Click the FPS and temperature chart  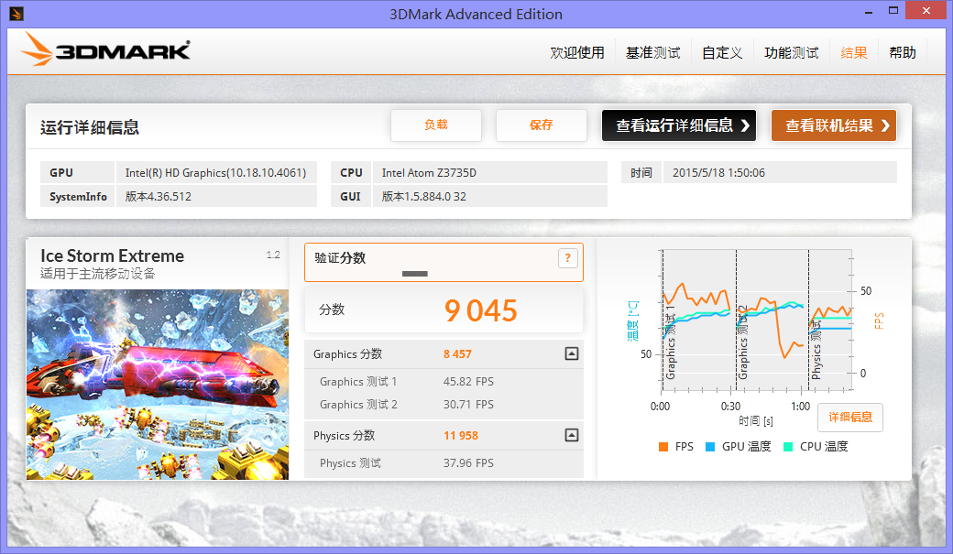[756, 322]
